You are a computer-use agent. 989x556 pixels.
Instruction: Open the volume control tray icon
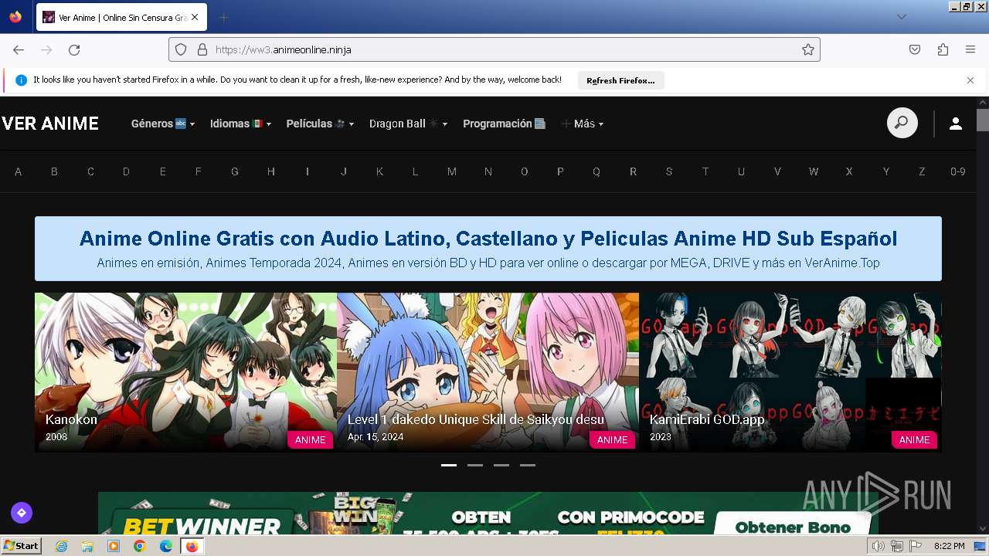[879, 546]
